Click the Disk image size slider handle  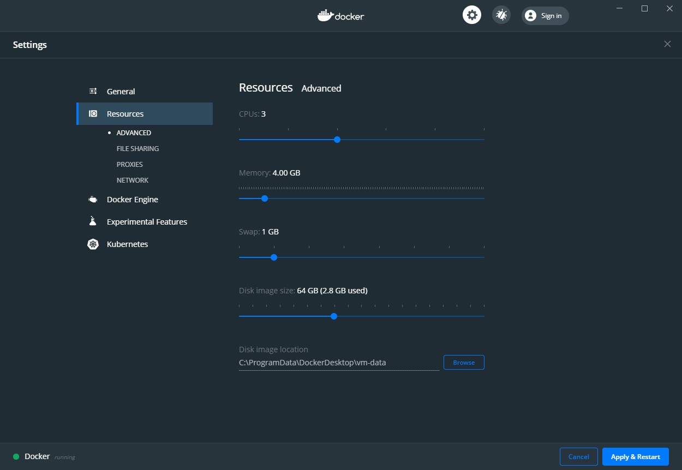pos(334,316)
